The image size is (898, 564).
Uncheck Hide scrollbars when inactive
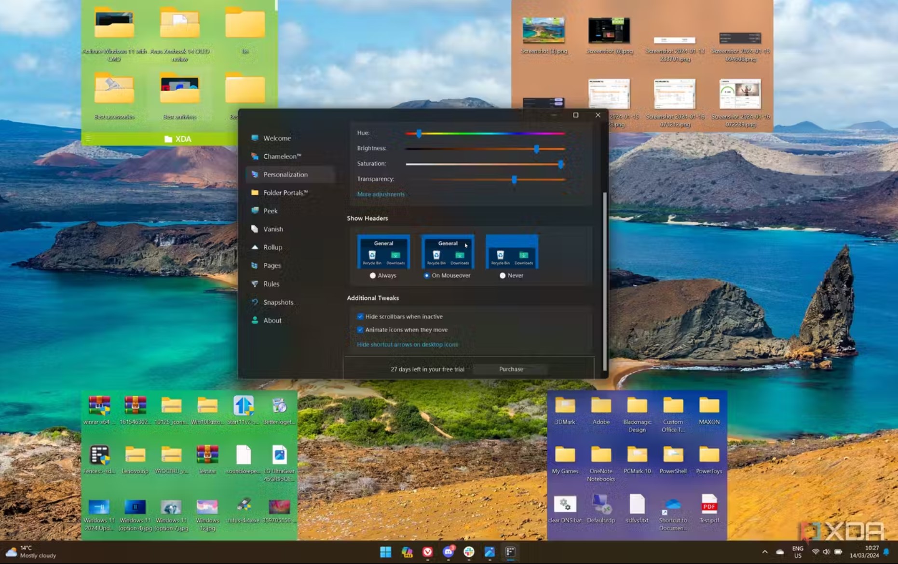(360, 316)
